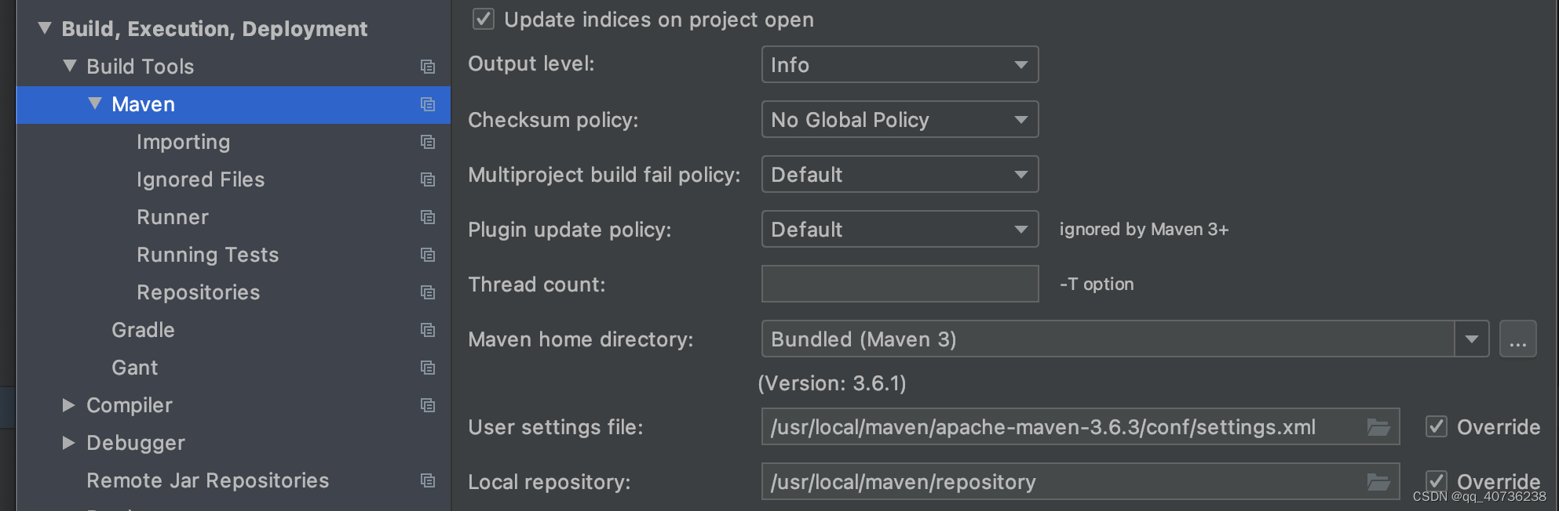The image size is (1559, 511).
Task: Click the project-level icon beside Running Tests
Action: pyautogui.click(x=428, y=255)
